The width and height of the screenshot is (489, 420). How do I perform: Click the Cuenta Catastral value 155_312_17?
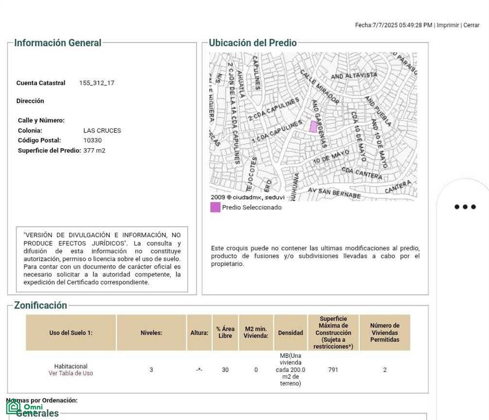(97, 83)
